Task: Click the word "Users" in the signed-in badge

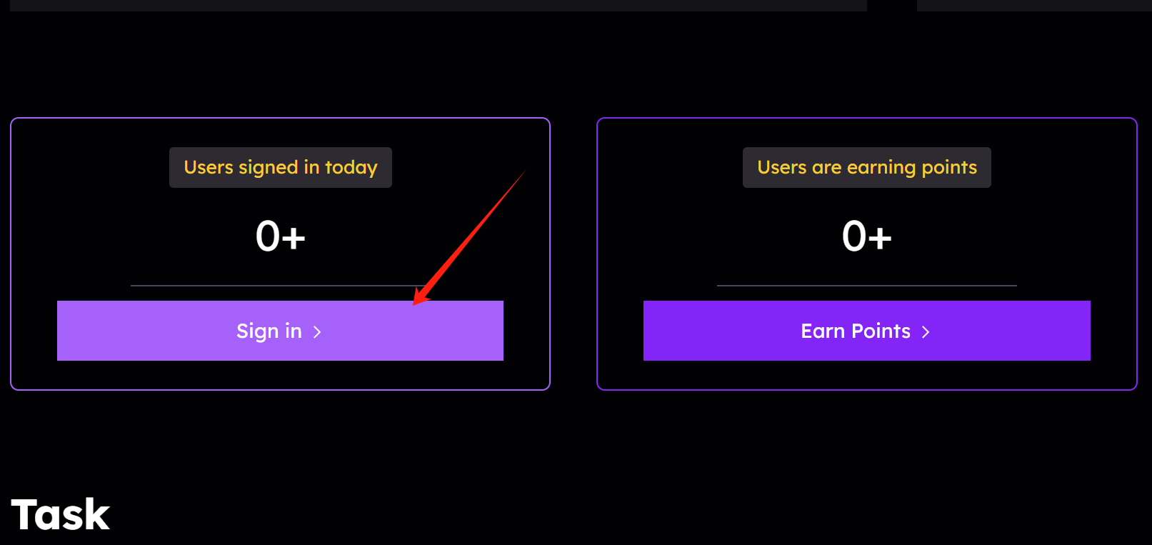Action: [x=209, y=167]
